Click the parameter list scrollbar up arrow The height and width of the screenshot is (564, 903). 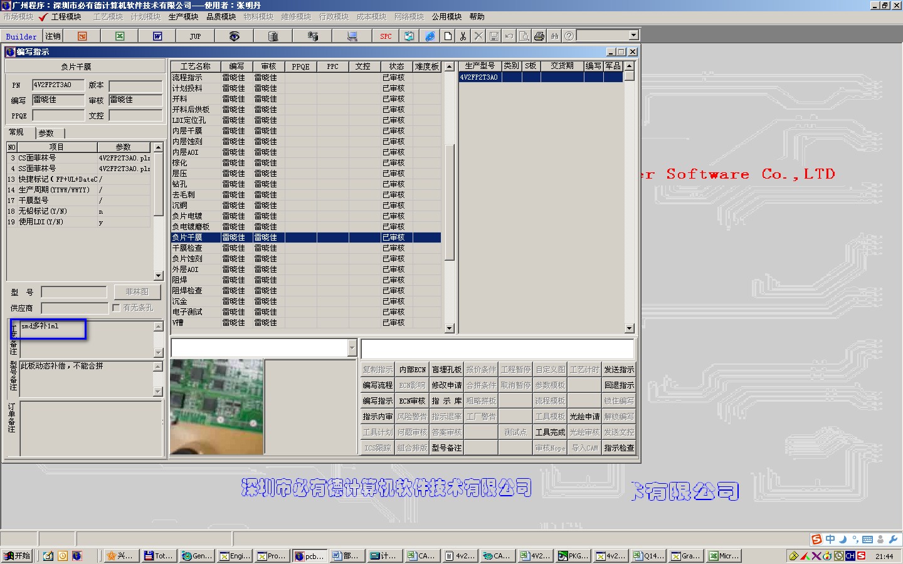click(x=158, y=147)
